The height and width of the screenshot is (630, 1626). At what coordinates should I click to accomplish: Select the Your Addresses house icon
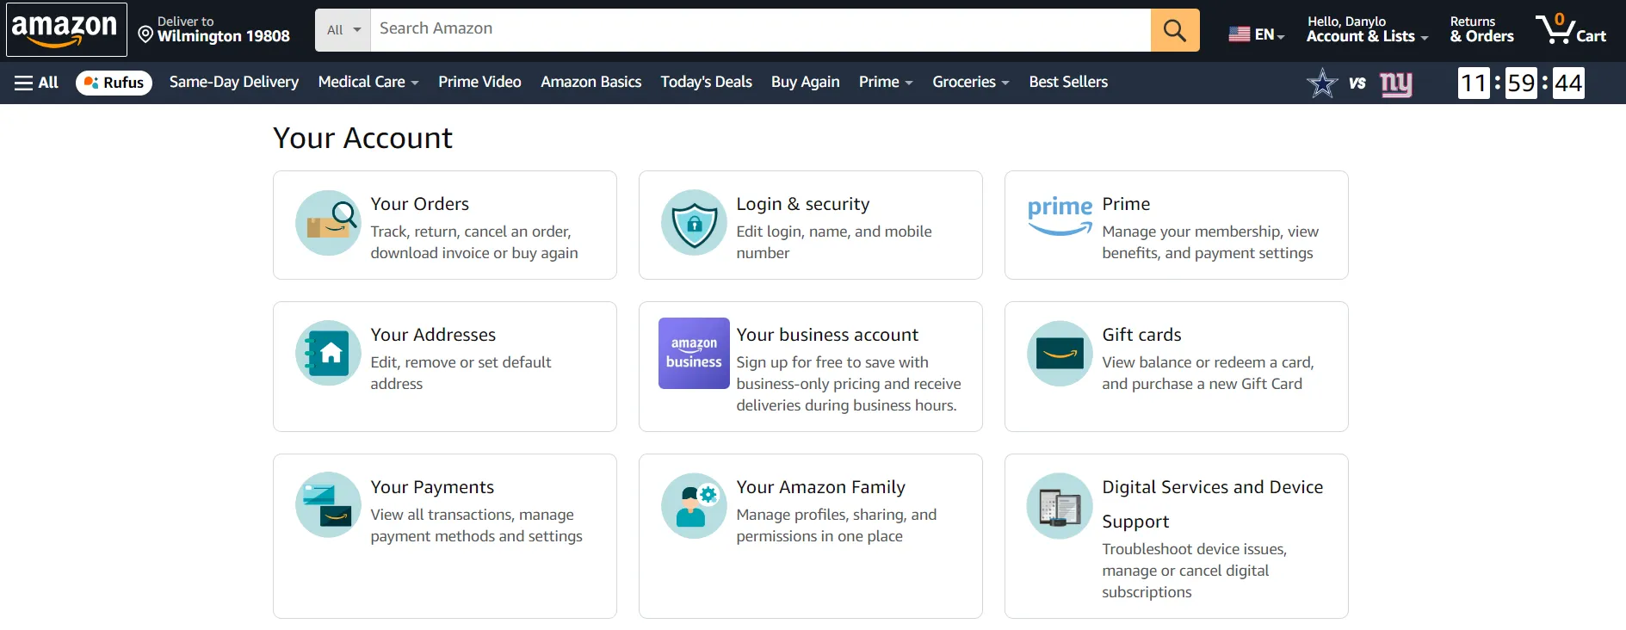[328, 353]
